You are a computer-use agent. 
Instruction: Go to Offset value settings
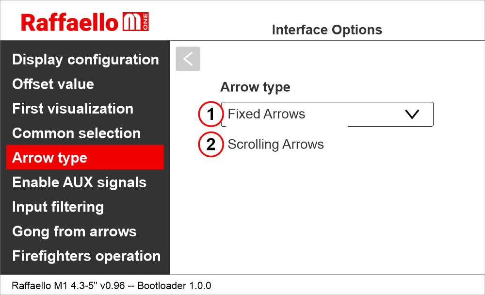click(x=53, y=84)
